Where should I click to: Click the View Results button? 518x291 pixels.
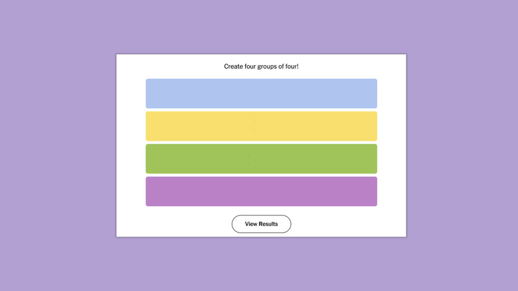click(261, 224)
